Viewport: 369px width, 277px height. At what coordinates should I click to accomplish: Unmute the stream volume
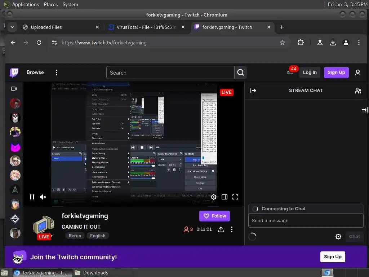43,197
